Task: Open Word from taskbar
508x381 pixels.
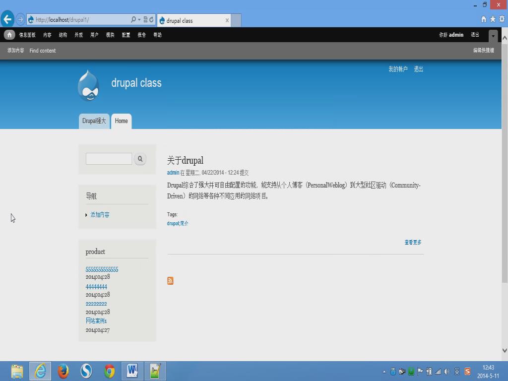Action: tap(132, 371)
